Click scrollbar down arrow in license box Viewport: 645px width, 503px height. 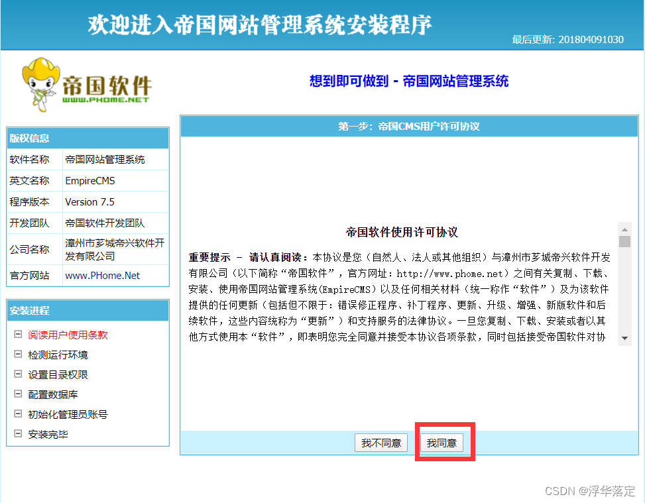pos(624,338)
